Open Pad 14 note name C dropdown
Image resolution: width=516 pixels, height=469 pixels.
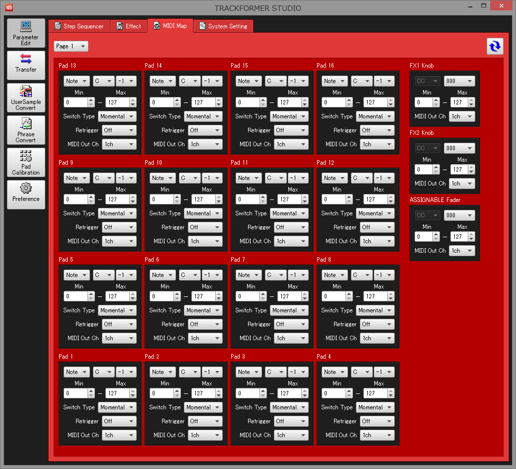[x=189, y=81]
